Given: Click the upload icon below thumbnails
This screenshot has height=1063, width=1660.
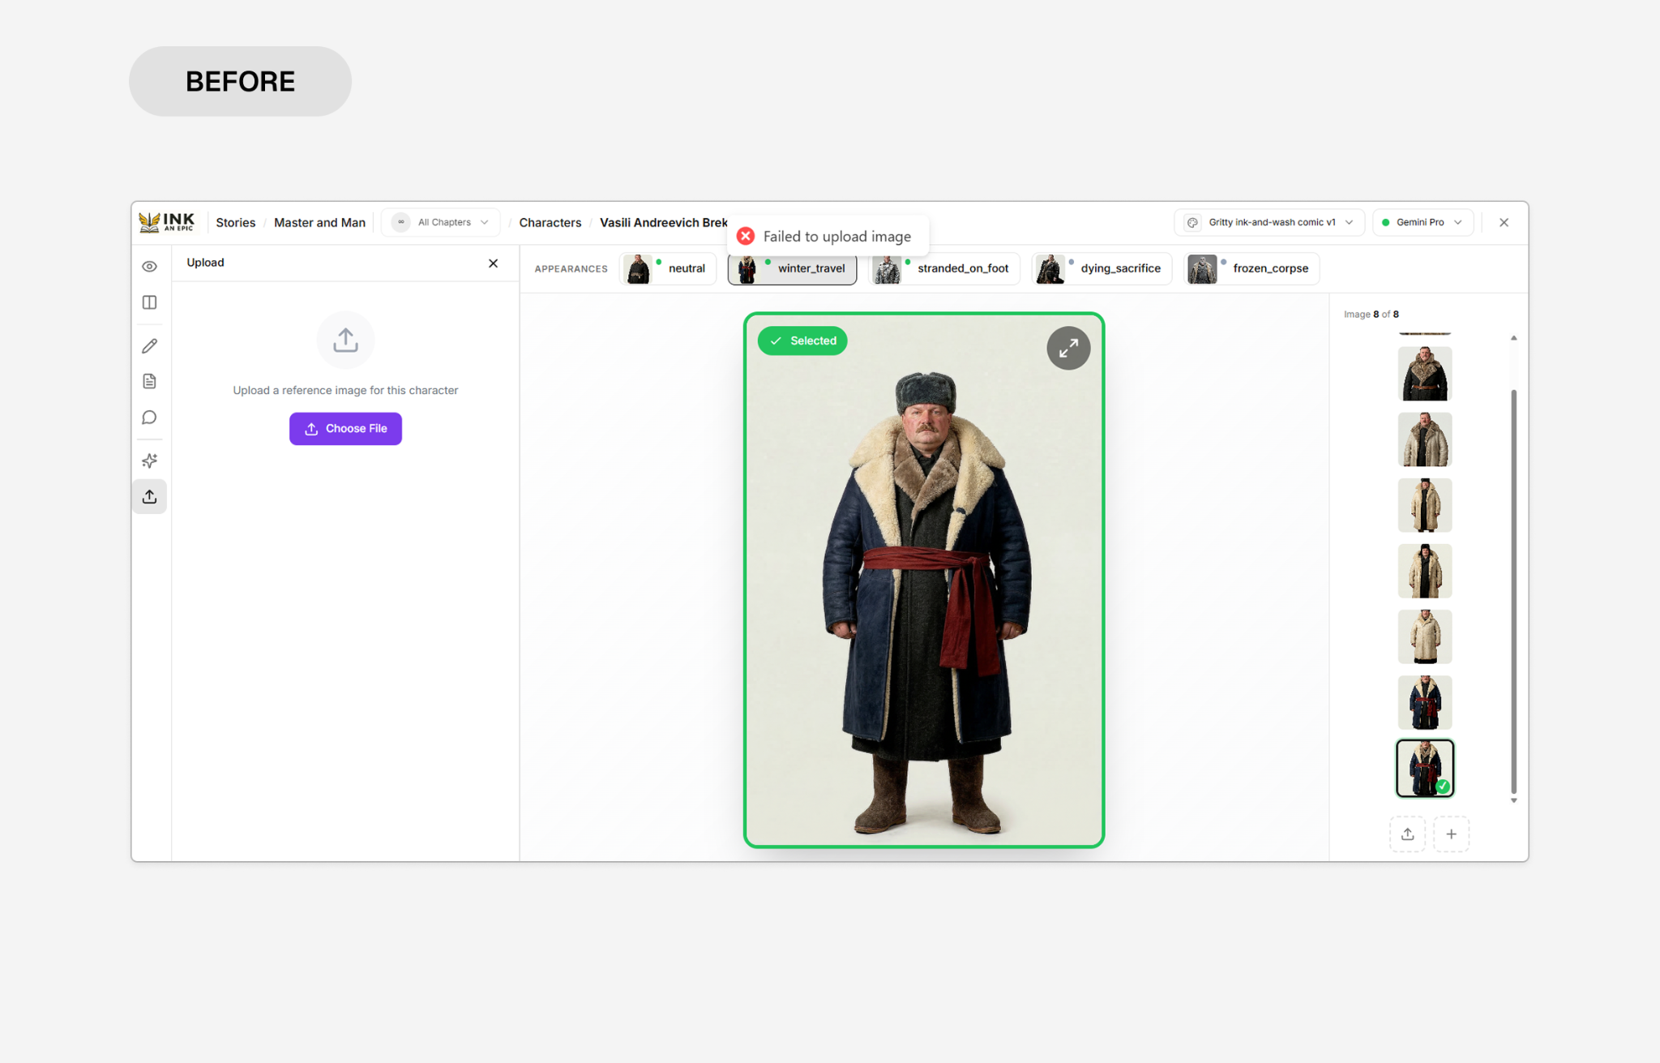Looking at the screenshot, I should click(x=1407, y=834).
